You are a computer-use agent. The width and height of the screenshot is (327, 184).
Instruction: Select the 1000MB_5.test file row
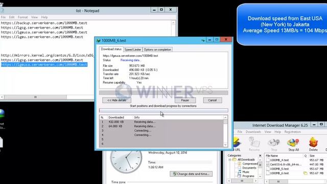[296, 169]
